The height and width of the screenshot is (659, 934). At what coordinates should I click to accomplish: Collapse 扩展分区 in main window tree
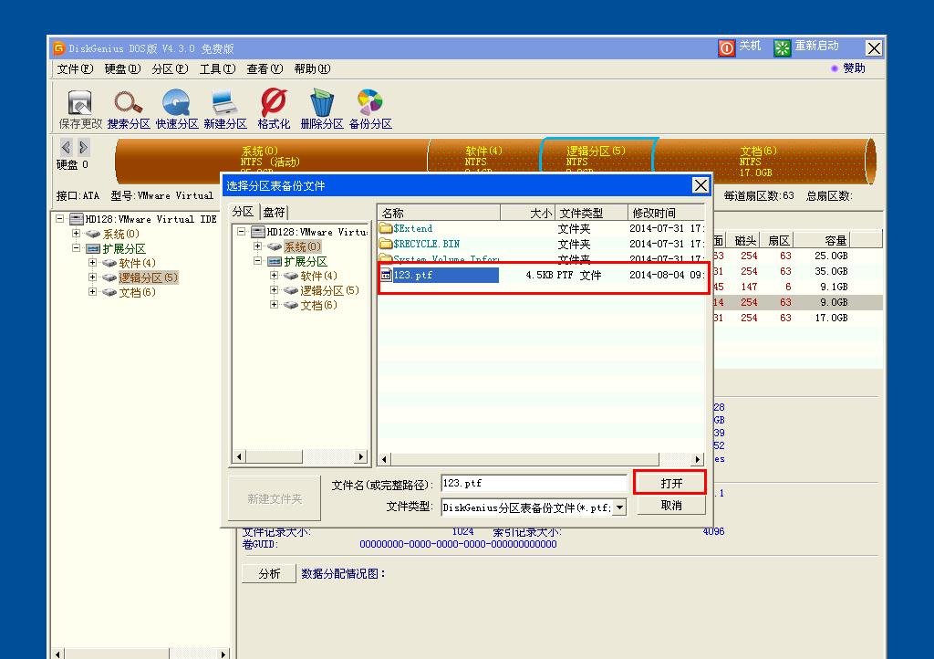pos(76,248)
